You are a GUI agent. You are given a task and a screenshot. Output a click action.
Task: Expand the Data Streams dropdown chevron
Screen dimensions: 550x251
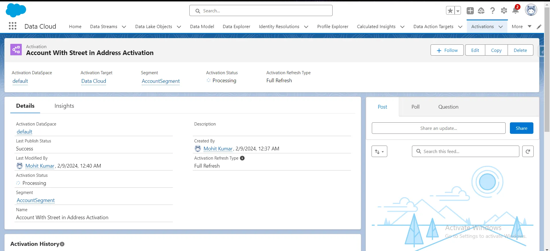124,27
